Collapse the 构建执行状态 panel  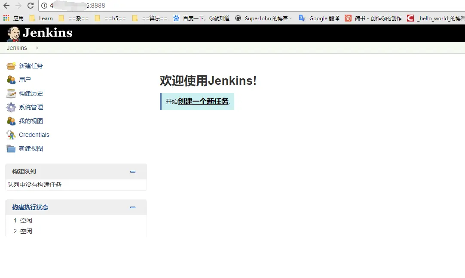(133, 207)
